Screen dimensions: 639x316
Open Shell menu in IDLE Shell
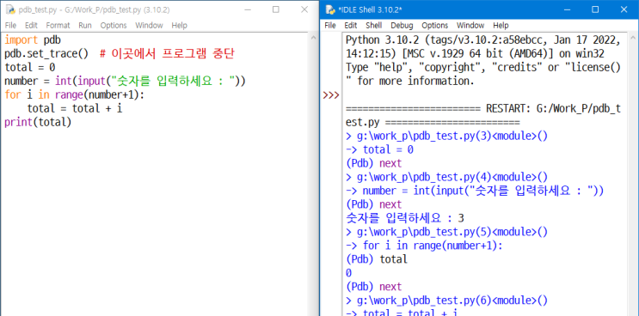374,25
